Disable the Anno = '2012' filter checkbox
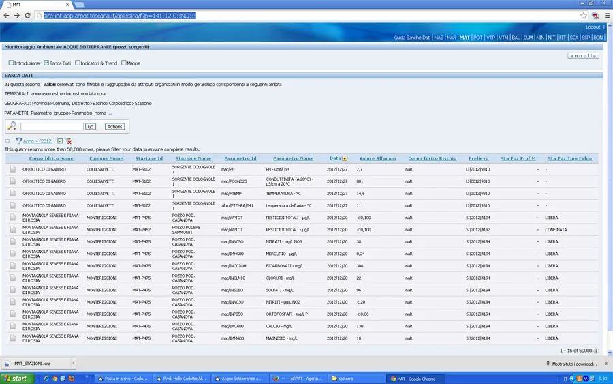This screenshot has width=613, height=384. click(x=60, y=141)
